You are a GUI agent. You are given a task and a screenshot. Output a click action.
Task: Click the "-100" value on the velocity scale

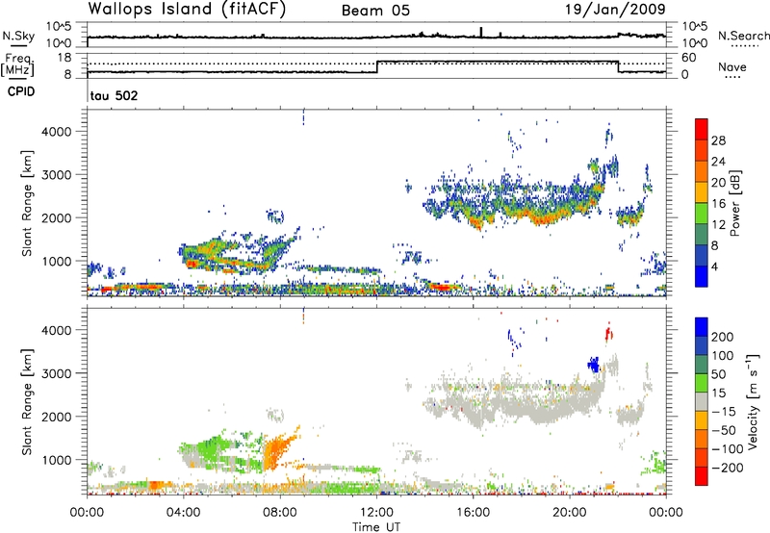[x=728, y=448]
